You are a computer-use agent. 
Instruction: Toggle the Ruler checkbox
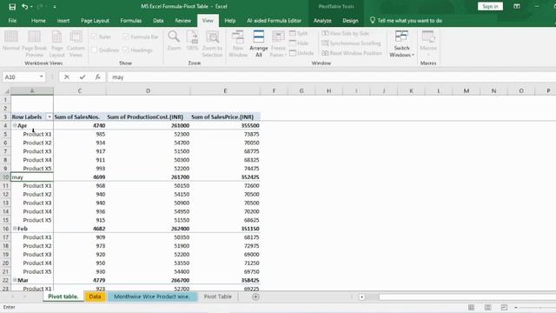pos(95,37)
